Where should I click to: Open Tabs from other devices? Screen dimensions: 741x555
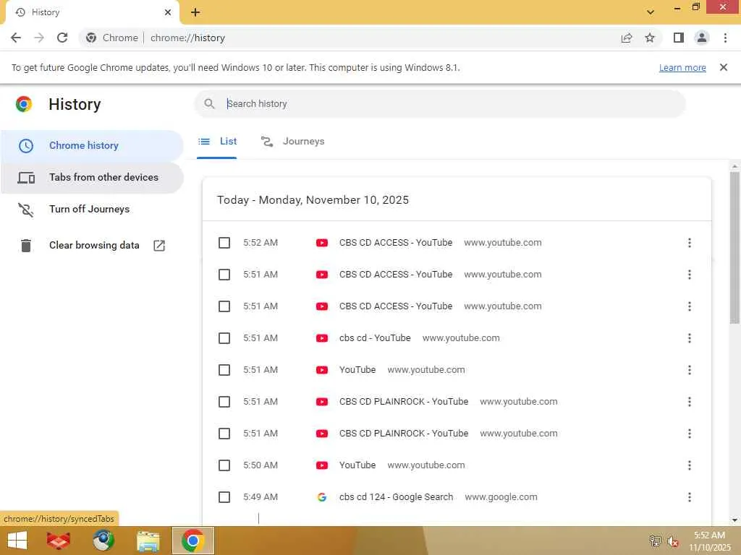tap(92, 178)
